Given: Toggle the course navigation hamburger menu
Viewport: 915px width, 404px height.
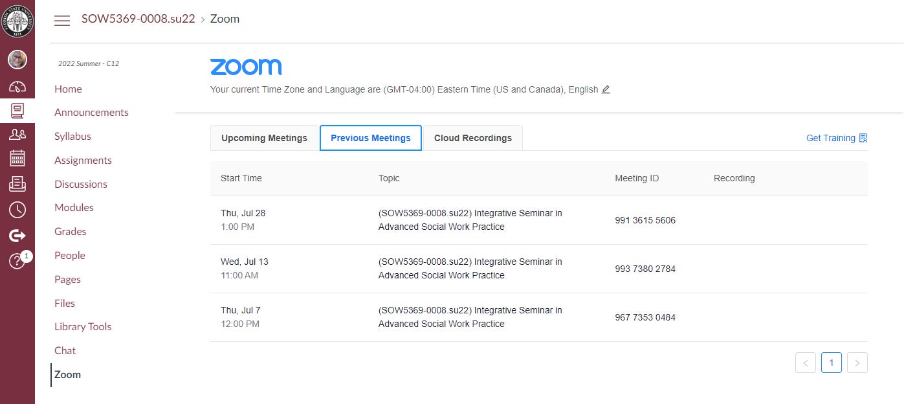Looking at the screenshot, I should 62,20.
